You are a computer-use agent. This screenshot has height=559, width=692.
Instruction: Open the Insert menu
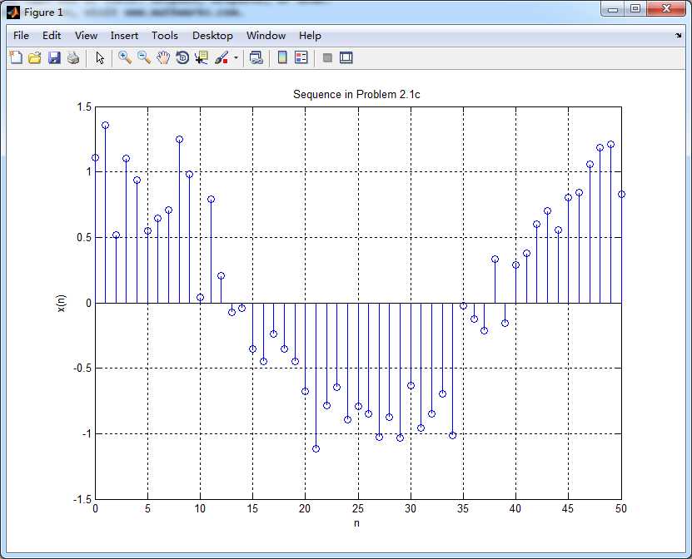click(124, 36)
